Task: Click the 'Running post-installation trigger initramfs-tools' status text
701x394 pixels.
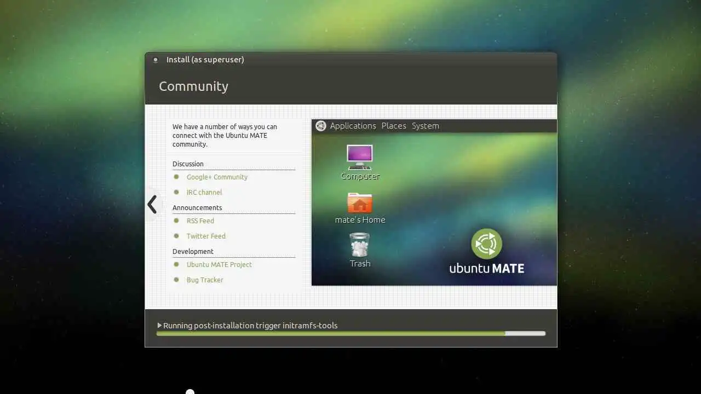Action: 250,326
